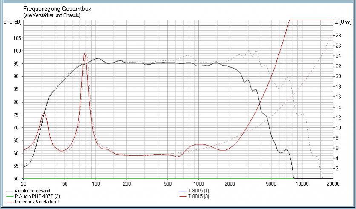Click the "SPL [dB]" axis label
The height and width of the screenshot is (209, 356).
point(12,22)
